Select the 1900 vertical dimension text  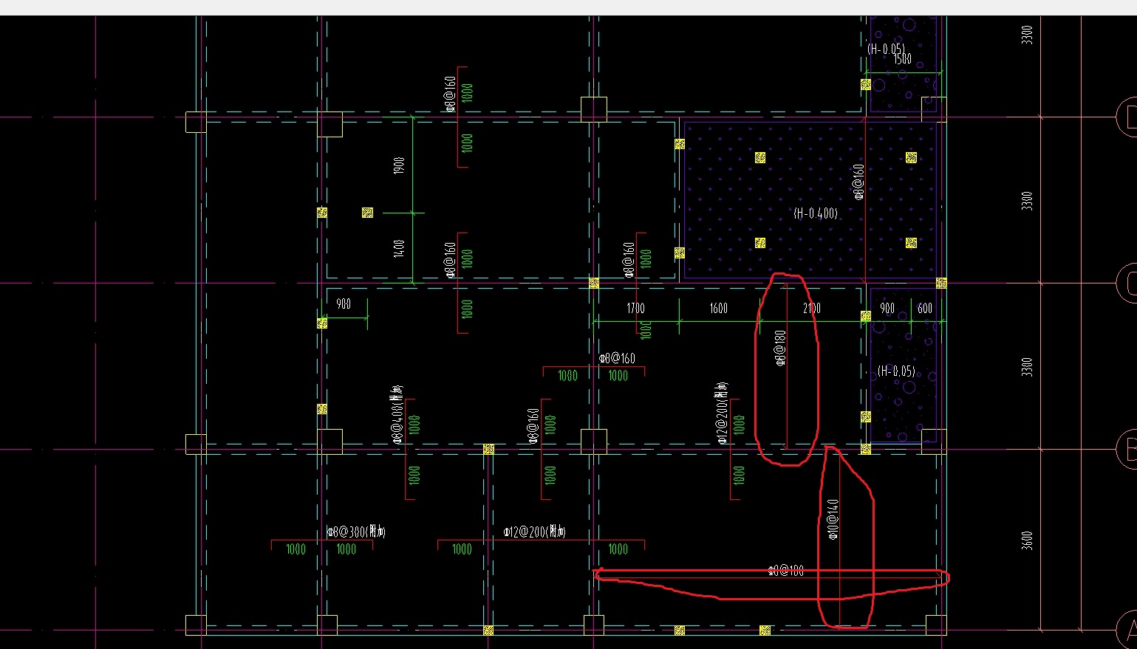[400, 166]
